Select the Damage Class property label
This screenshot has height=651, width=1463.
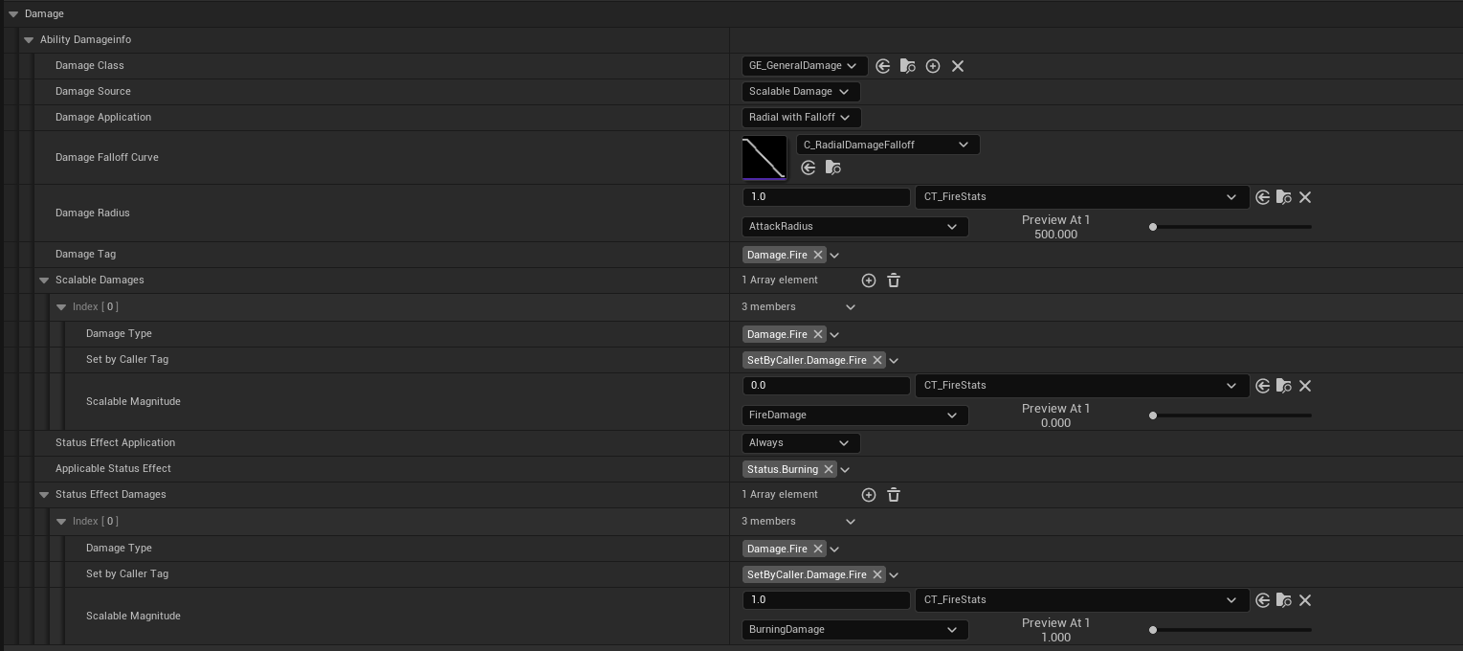click(x=90, y=66)
